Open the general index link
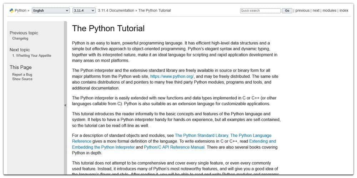Screen dimensions: 357x178 (x=344, y=10)
